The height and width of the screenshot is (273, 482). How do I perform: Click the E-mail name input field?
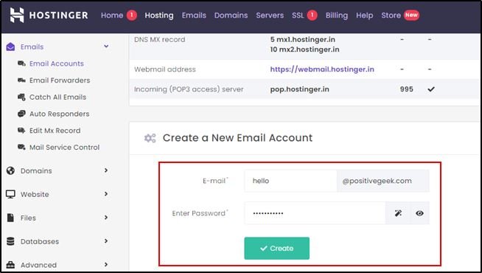click(x=290, y=181)
